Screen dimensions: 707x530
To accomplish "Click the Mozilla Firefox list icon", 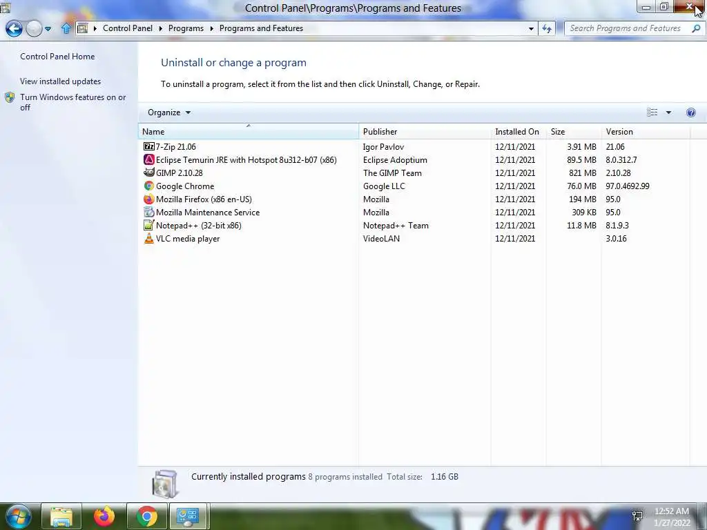I will click(149, 199).
